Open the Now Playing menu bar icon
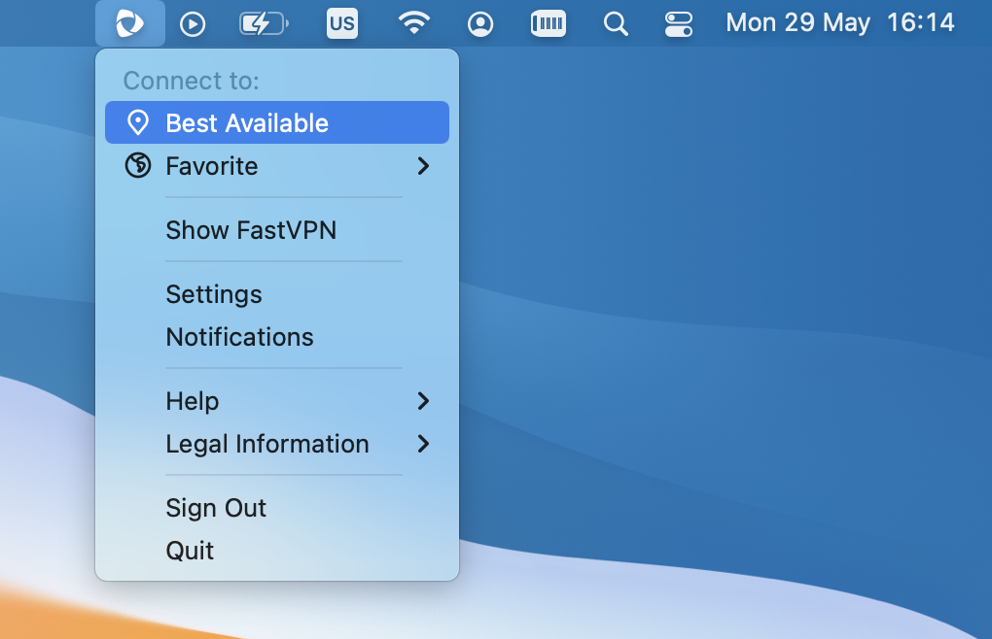992x639 pixels. [193, 24]
